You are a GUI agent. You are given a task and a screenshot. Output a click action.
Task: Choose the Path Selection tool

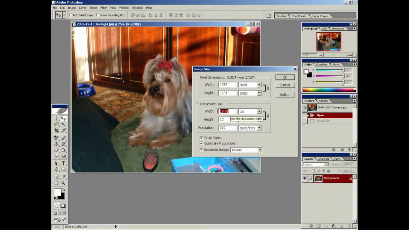coord(57,164)
